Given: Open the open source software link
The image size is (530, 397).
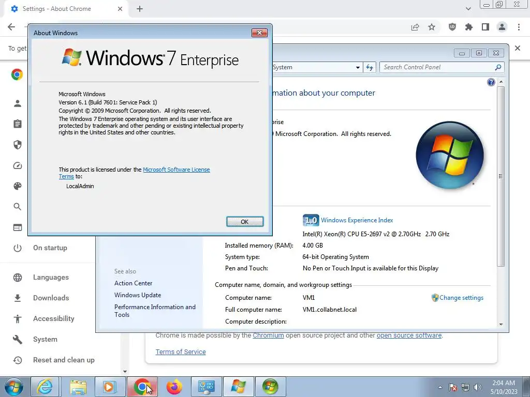Looking at the screenshot, I should pos(409,335).
